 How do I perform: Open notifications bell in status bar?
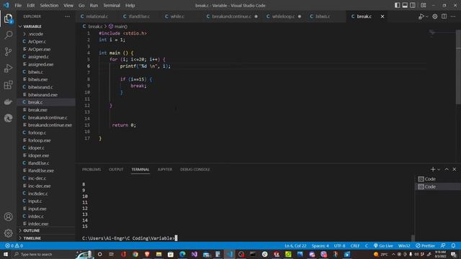click(x=453, y=246)
